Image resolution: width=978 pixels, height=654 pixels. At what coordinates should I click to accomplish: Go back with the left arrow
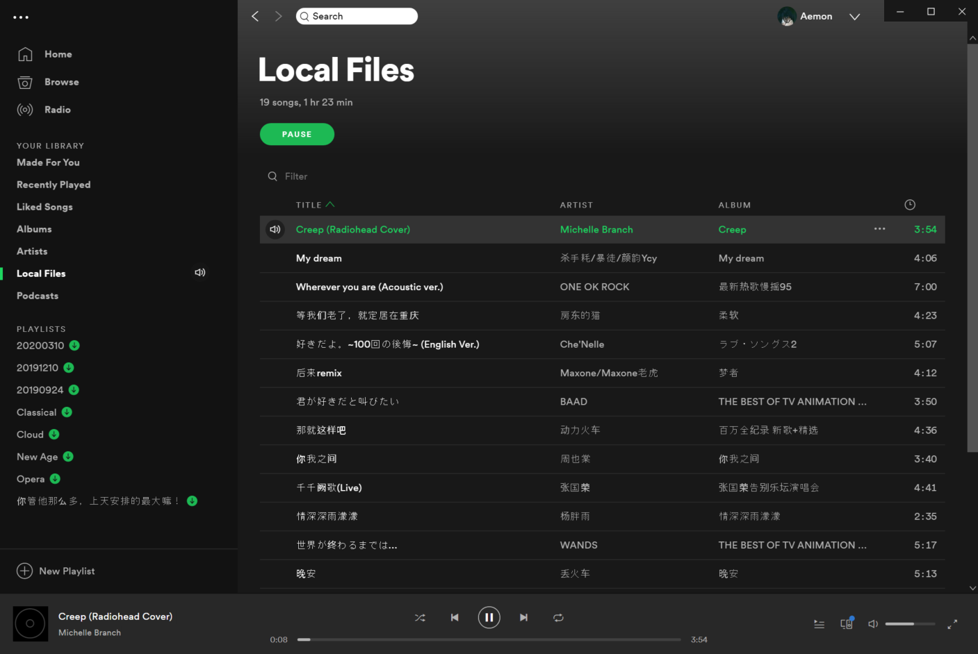(255, 16)
